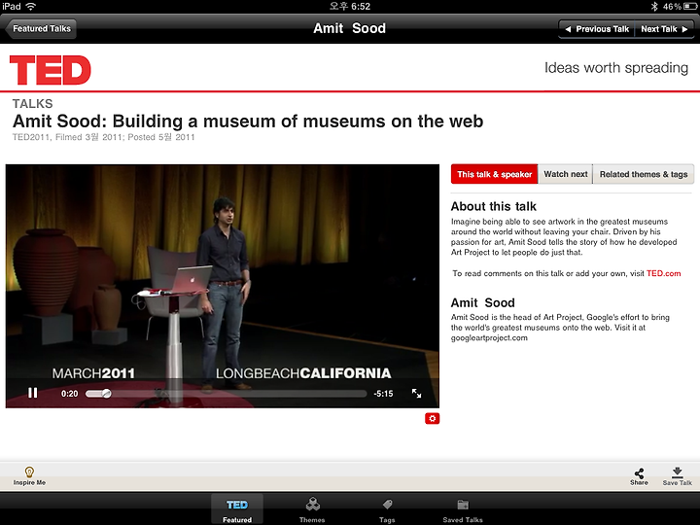
Task: Tap the TED logo
Action: (x=50, y=70)
